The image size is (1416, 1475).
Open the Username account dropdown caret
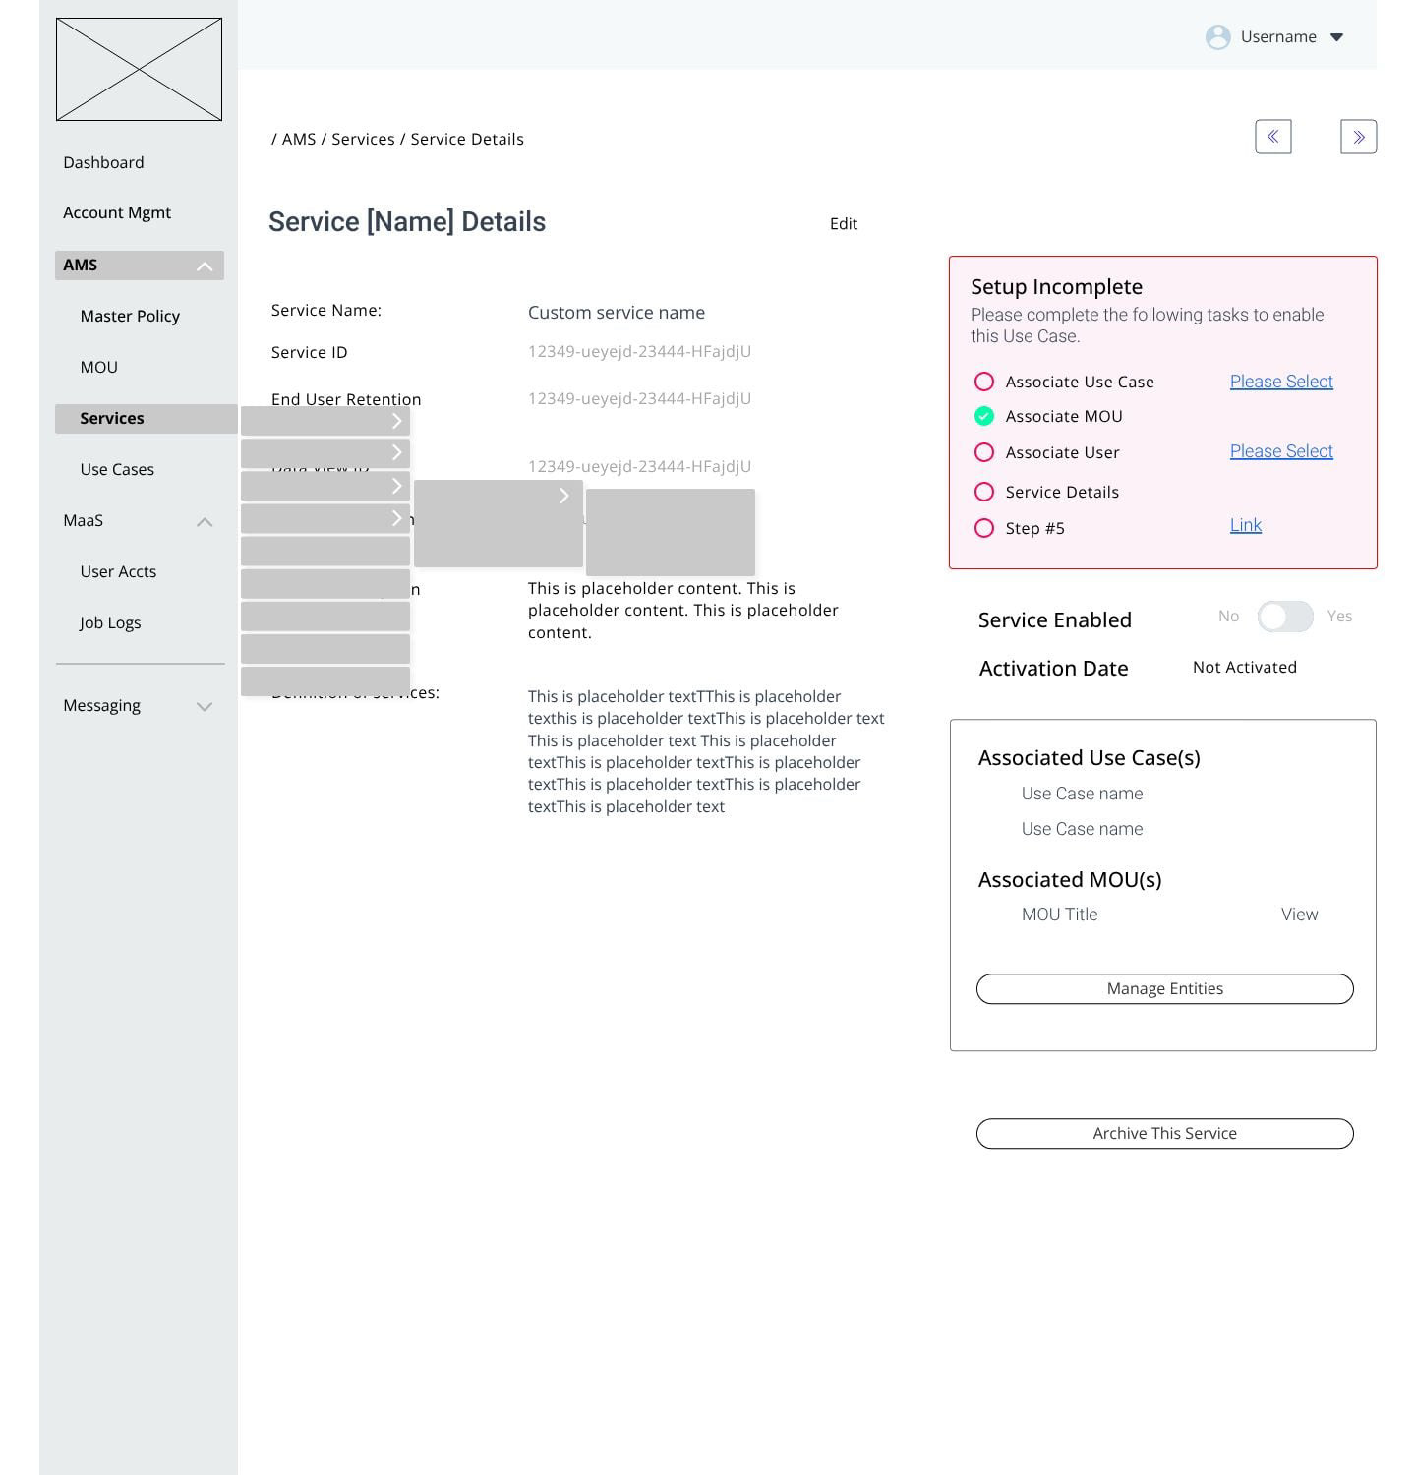pyautogui.click(x=1337, y=36)
